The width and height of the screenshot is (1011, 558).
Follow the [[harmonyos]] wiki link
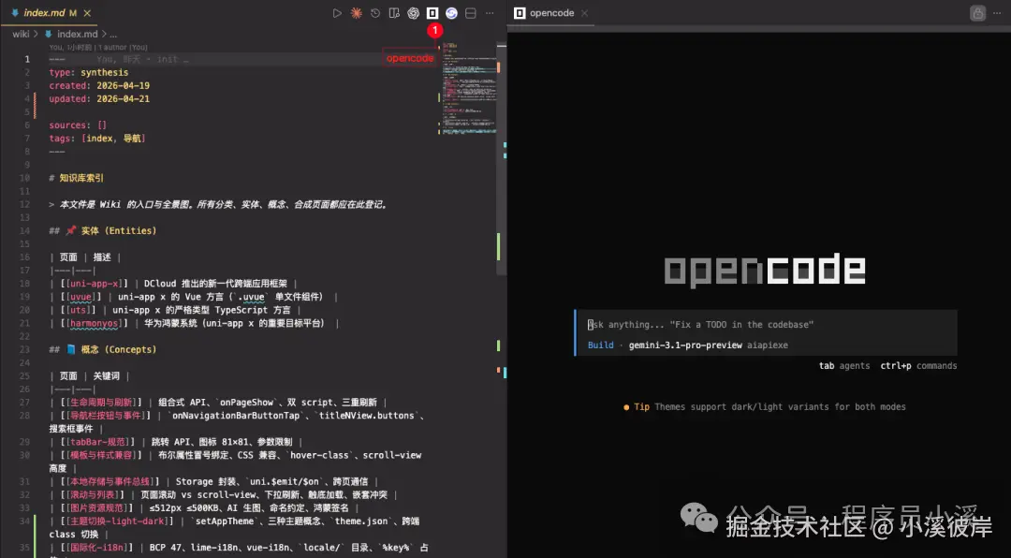click(x=95, y=323)
